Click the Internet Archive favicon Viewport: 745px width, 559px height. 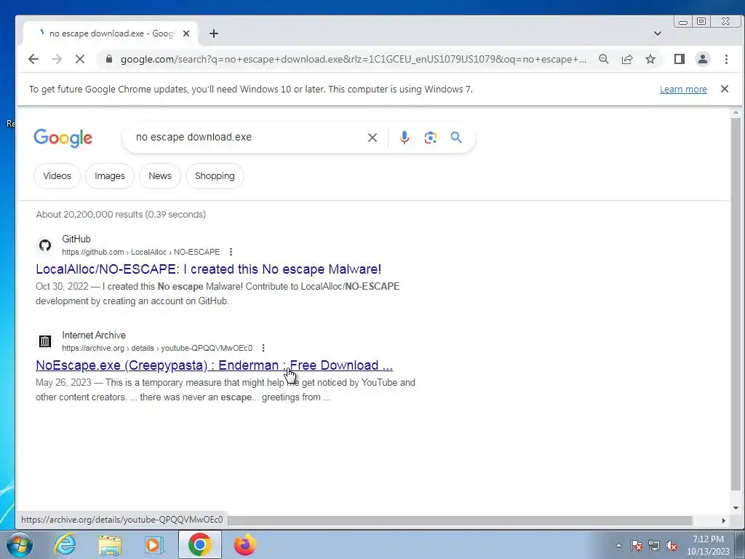(x=45, y=341)
